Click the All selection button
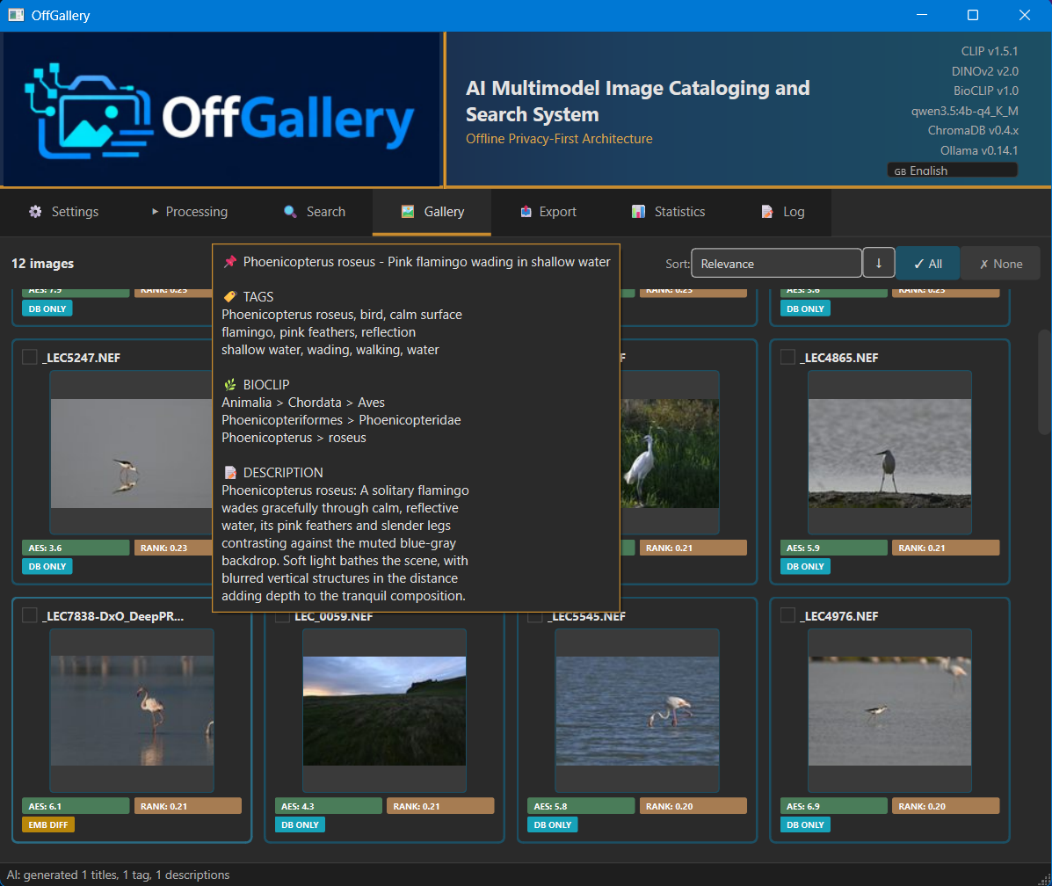The height and width of the screenshot is (886, 1052). pos(928,262)
